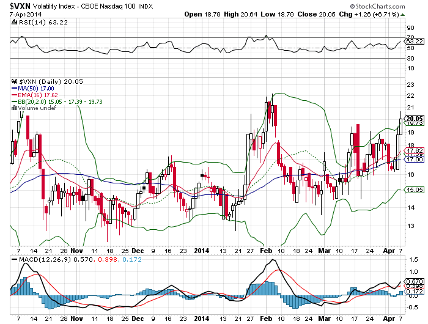Click the 17.00 MA price tag
This screenshot has width=428, height=324.
pos(415,159)
